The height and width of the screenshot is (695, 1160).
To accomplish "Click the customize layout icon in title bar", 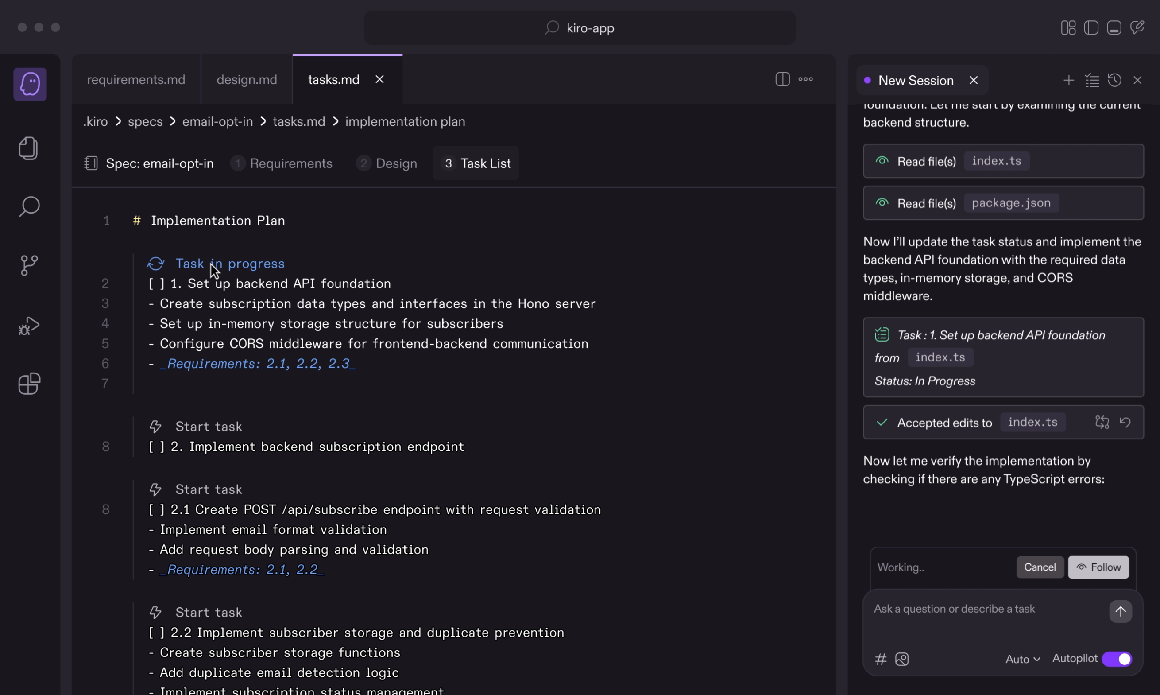I will [x=1068, y=27].
